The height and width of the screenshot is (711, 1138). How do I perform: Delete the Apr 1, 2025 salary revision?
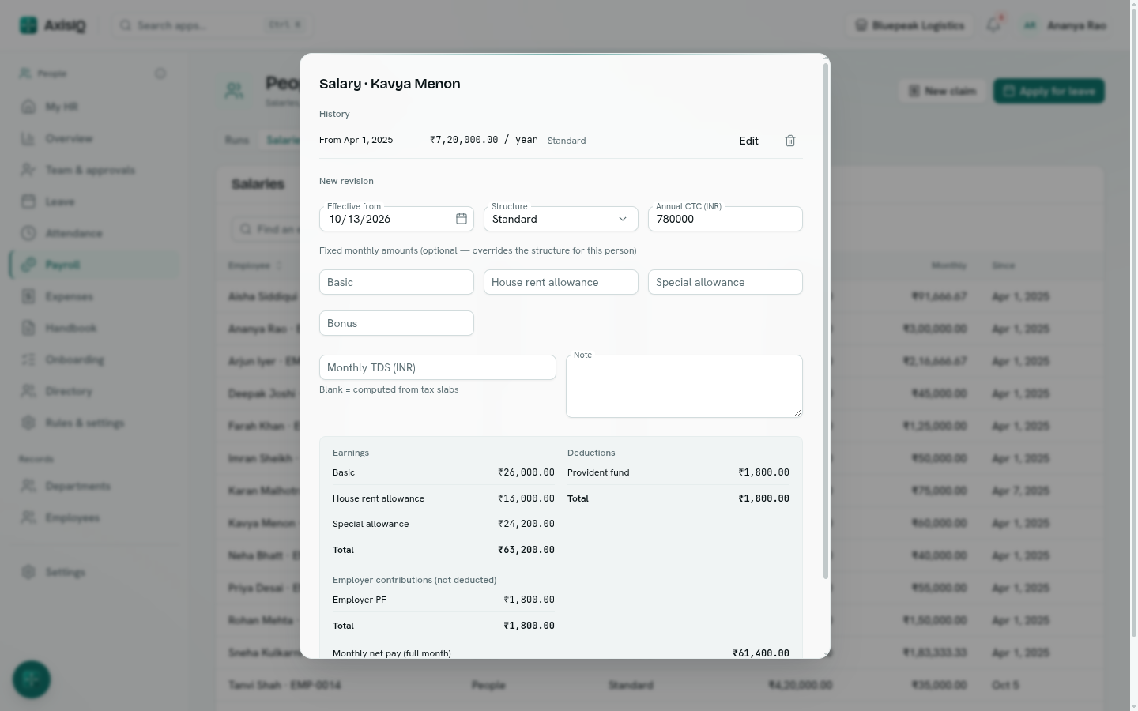click(x=790, y=141)
